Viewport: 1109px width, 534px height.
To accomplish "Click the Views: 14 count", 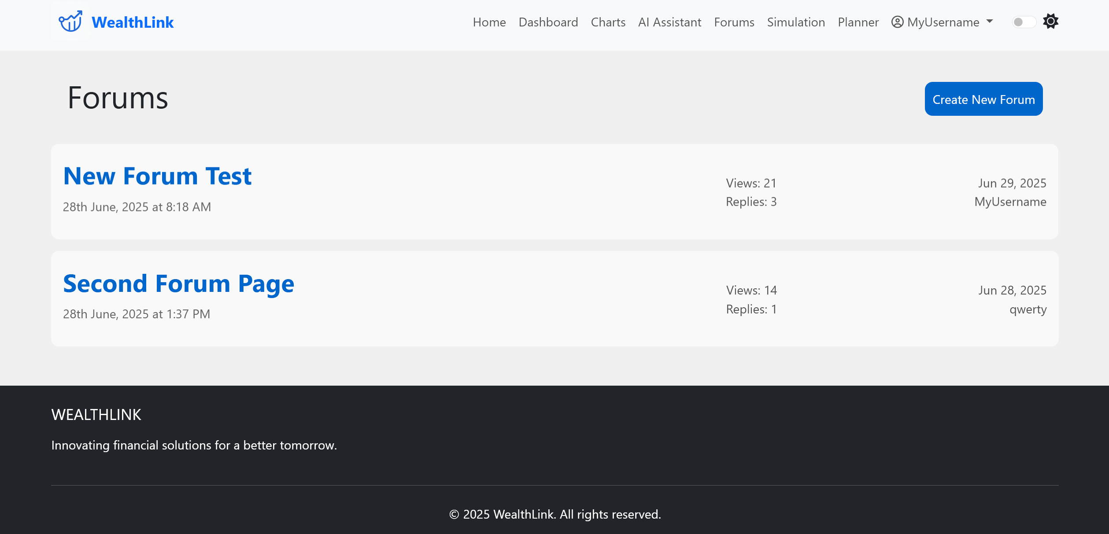I will pyautogui.click(x=751, y=290).
